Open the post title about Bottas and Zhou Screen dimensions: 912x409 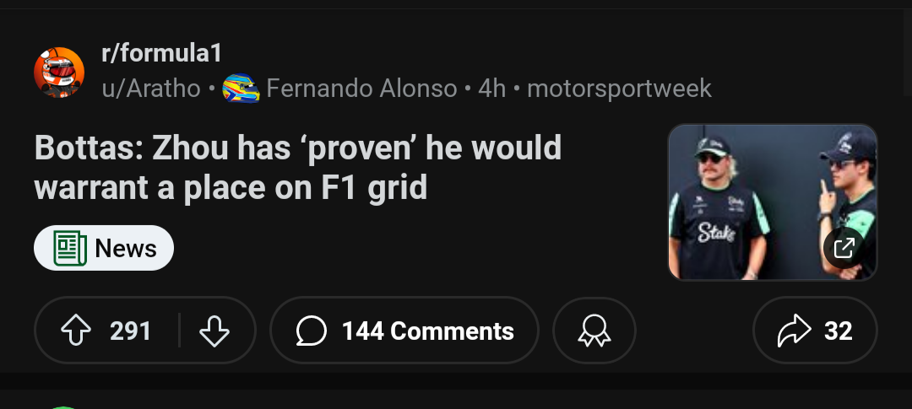point(298,167)
